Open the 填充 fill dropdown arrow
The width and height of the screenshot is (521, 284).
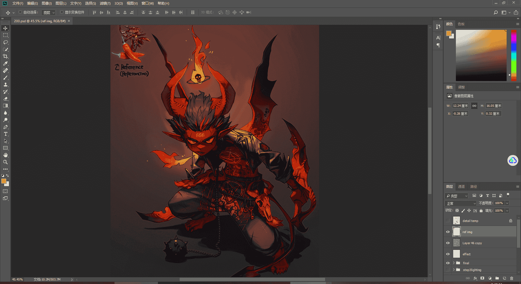coord(507,211)
